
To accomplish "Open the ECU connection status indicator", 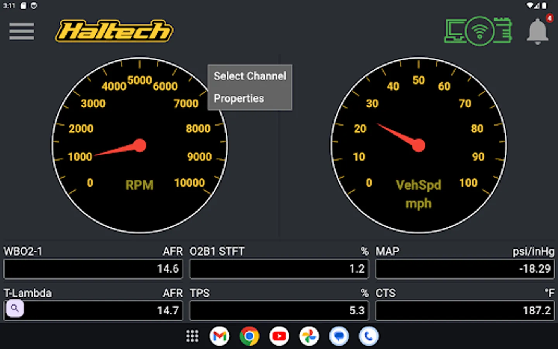I will click(x=478, y=31).
